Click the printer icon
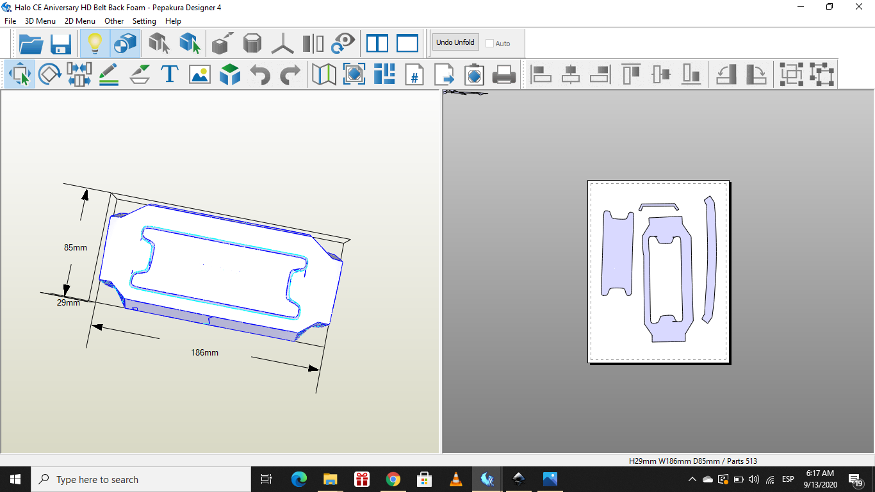This screenshot has height=492, width=875. [x=504, y=74]
